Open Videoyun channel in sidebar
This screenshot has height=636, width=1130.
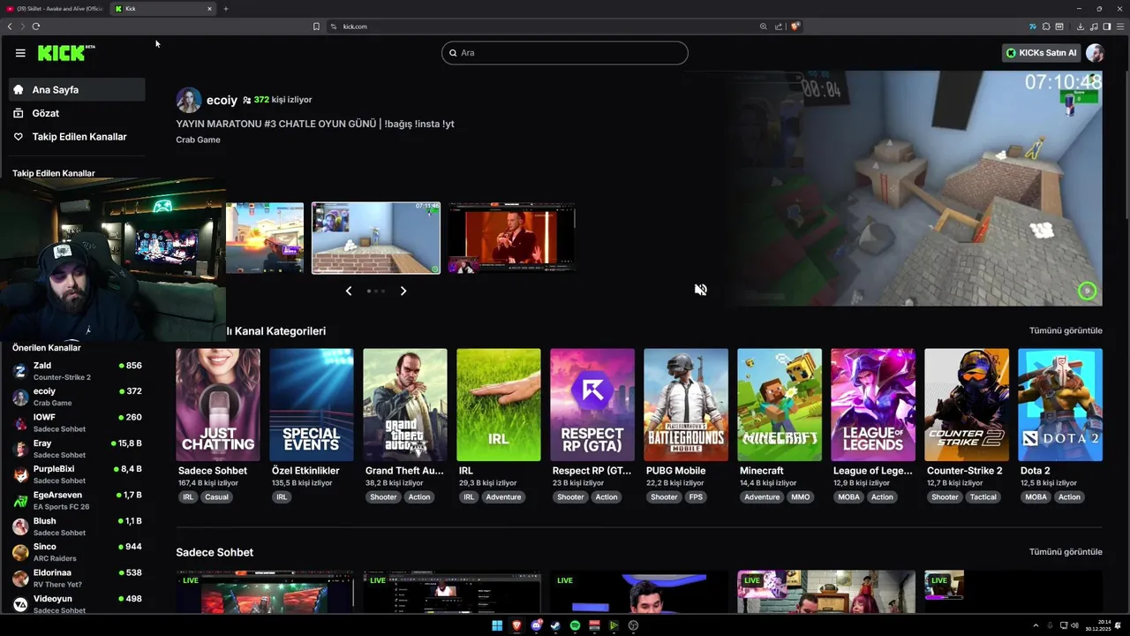pos(77,604)
